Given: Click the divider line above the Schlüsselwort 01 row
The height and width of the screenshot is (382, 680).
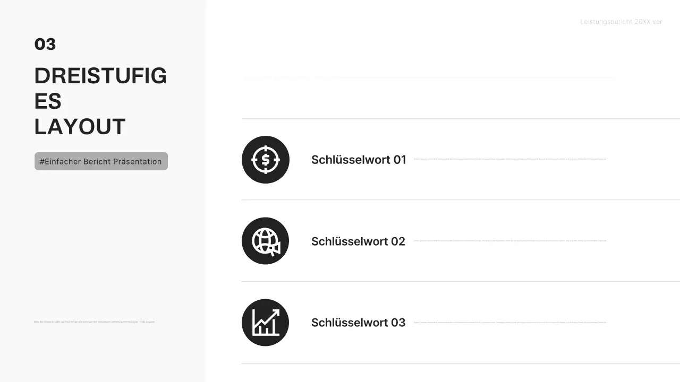Looking at the screenshot, I should 461,119.
